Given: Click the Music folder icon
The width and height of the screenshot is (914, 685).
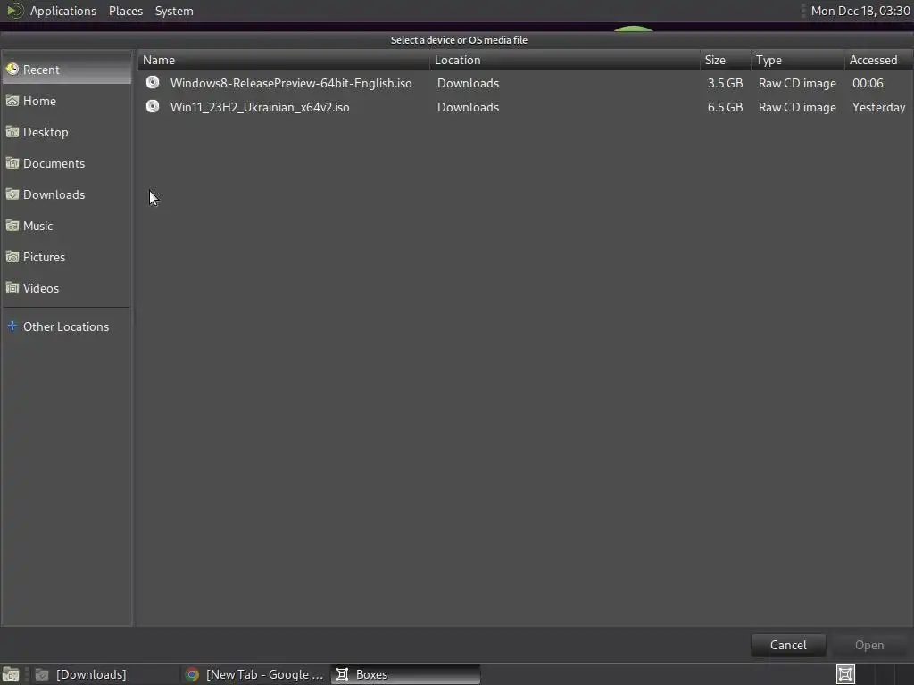Looking at the screenshot, I should tap(12, 226).
